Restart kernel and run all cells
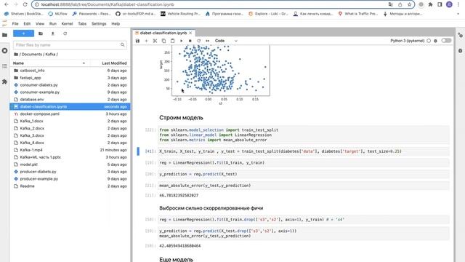The height and width of the screenshot is (262, 465). [x=208, y=41]
